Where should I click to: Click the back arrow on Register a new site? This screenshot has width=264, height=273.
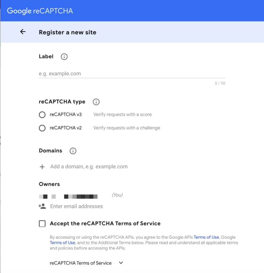(x=23, y=31)
